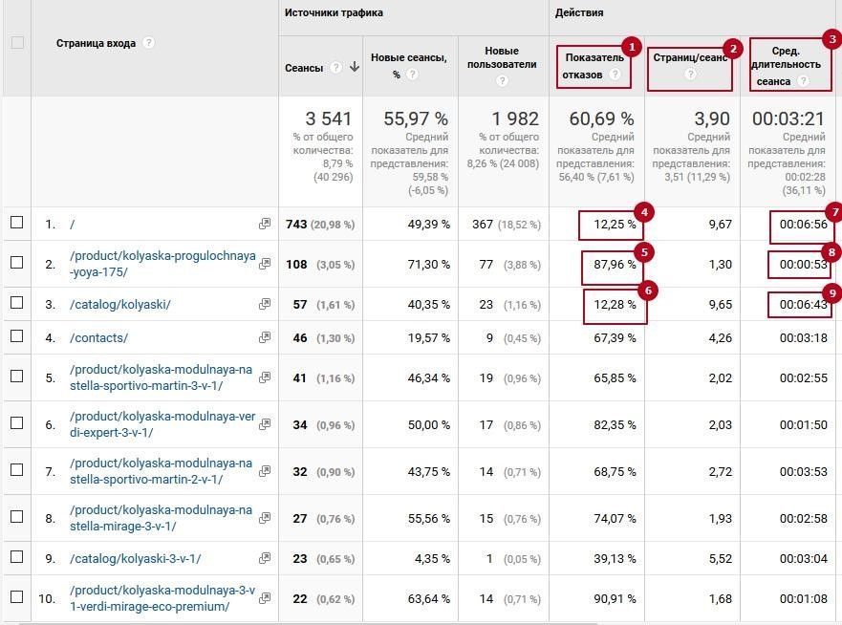Screen dimensions: 842x625
Task: Click the help icon under 'Новые пользователи'
Action: 503,81
